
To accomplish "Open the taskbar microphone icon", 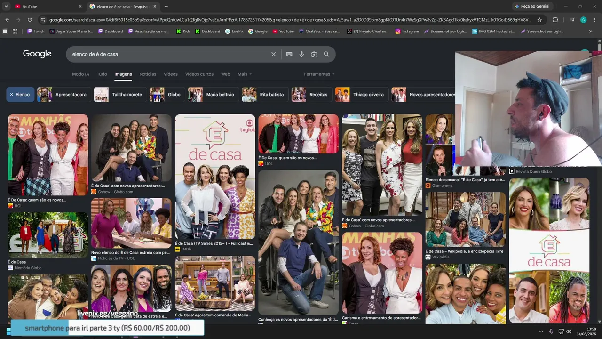I will point(551,331).
